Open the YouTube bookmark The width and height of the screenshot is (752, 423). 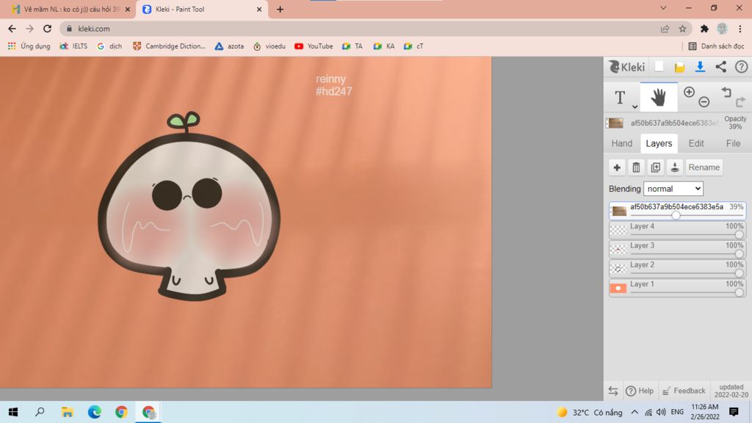pyautogui.click(x=314, y=46)
